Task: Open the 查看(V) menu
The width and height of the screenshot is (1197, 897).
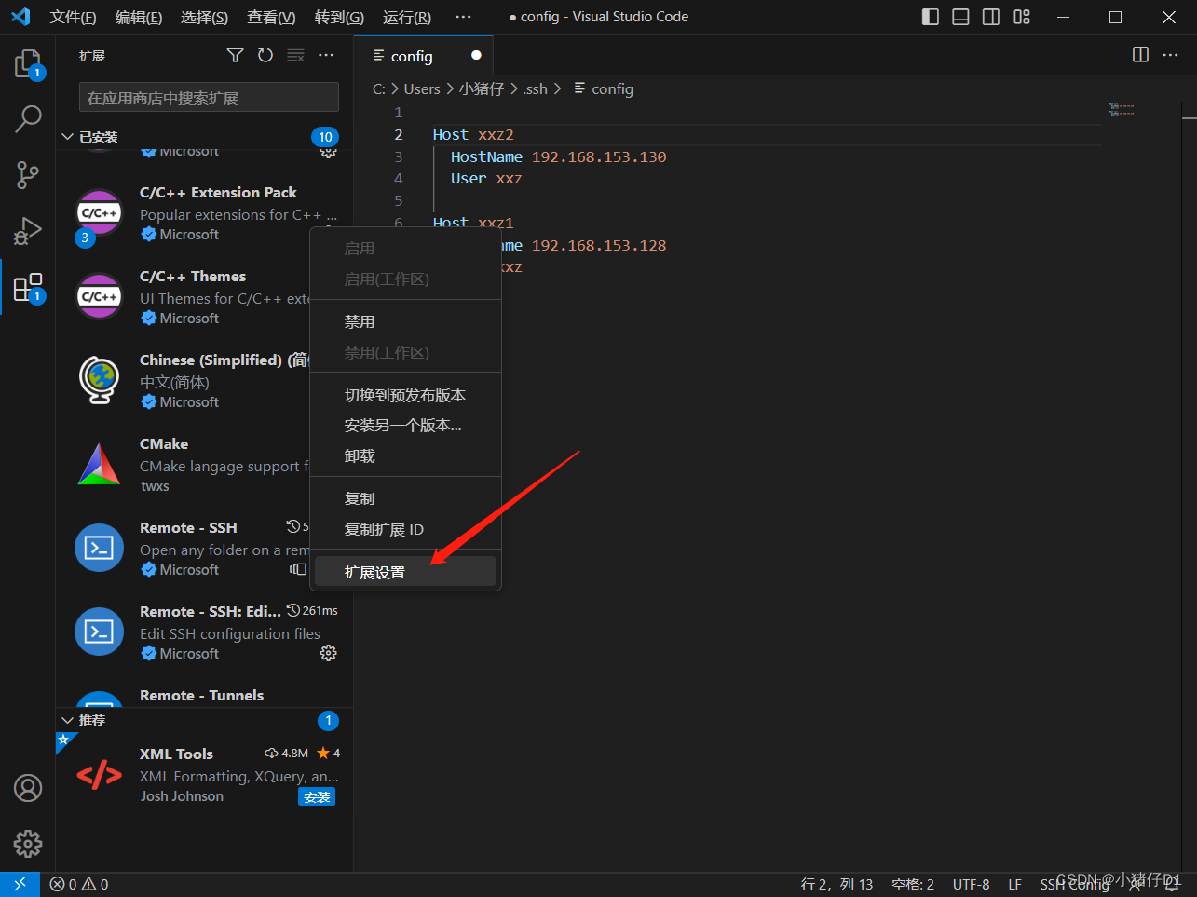Action: tap(271, 17)
